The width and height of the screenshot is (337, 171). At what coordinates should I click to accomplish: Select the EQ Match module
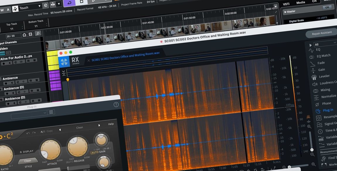(323, 56)
